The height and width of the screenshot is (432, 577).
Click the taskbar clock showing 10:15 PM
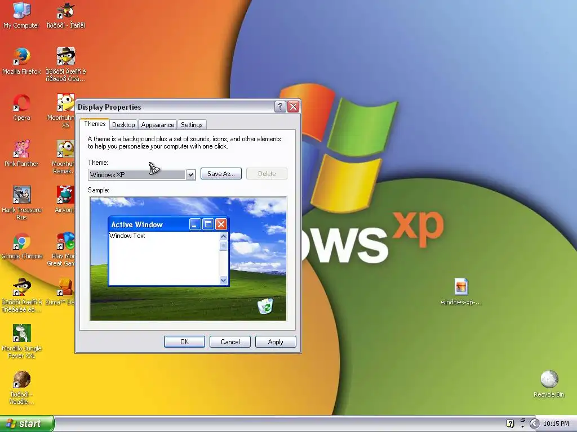point(556,424)
